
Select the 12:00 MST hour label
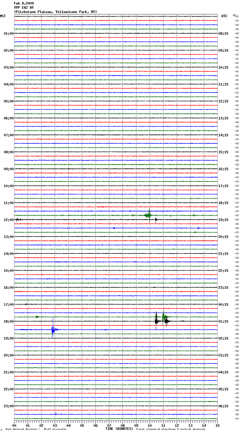pos(9,220)
